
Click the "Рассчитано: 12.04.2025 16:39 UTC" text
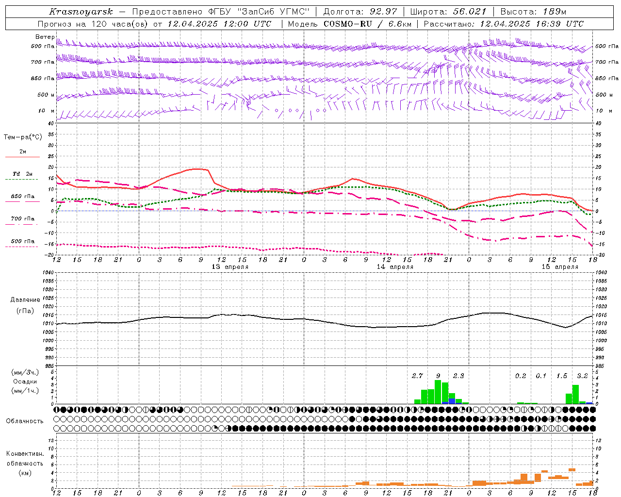(x=504, y=24)
